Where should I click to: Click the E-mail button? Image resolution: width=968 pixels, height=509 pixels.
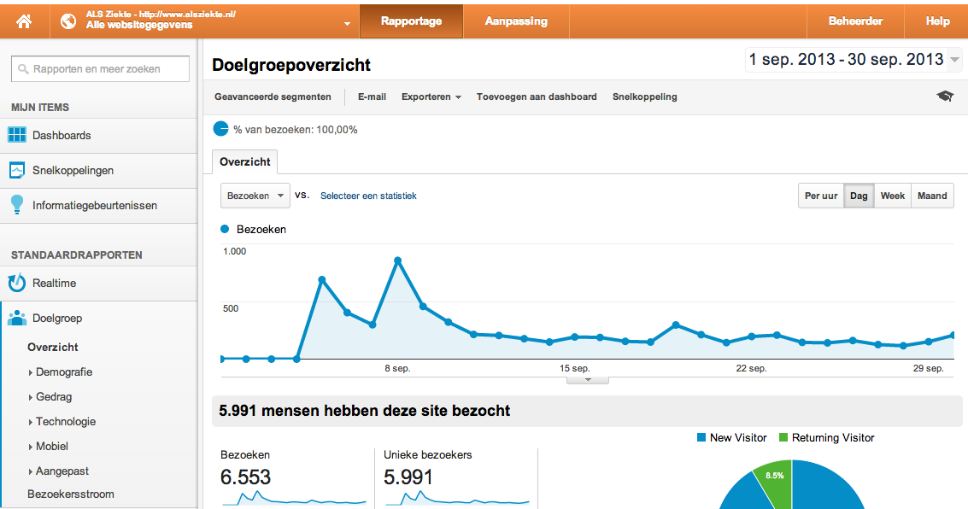[x=373, y=97]
